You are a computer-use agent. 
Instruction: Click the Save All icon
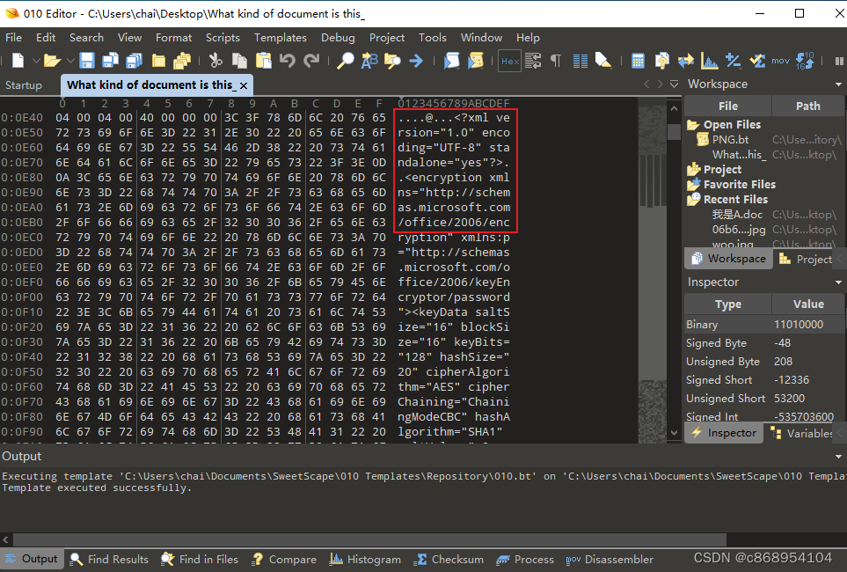point(133,61)
